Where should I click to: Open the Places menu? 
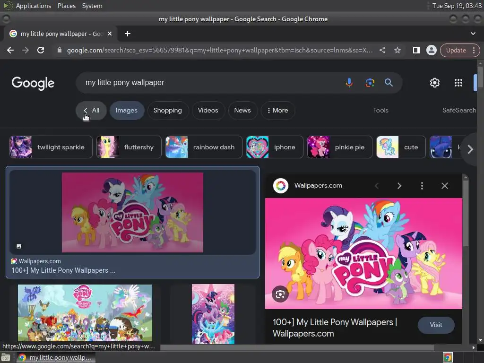66,6
